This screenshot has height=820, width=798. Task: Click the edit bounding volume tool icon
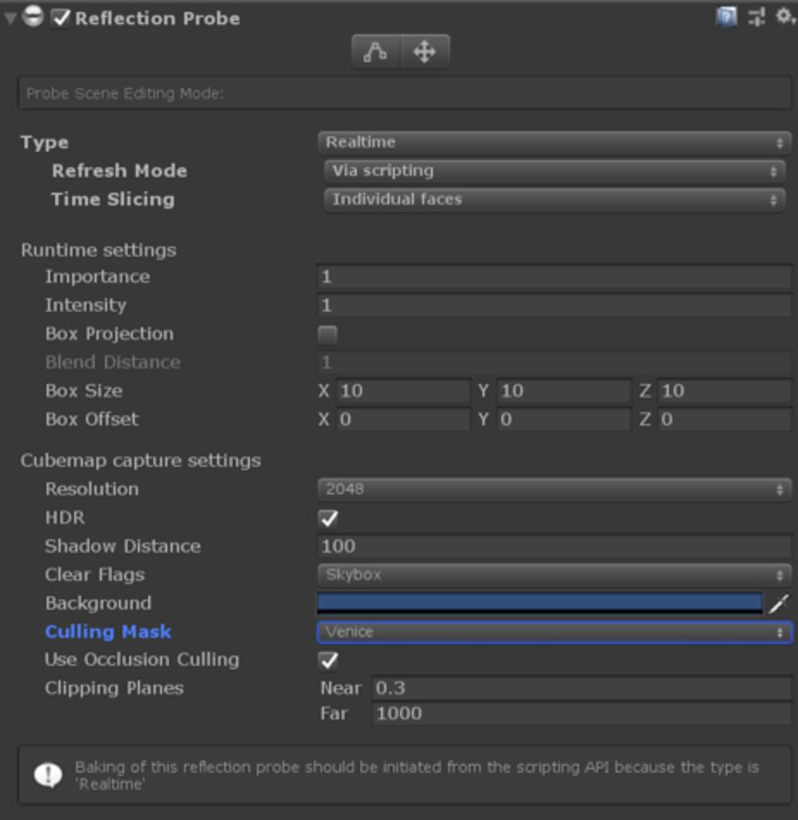(x=375, y=52)
